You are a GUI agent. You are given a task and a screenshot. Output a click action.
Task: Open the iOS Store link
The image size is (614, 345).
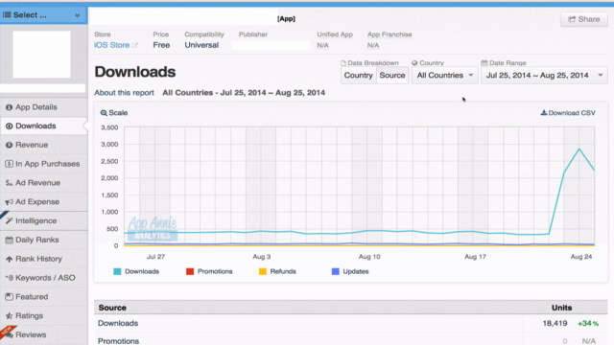[111, 45]
